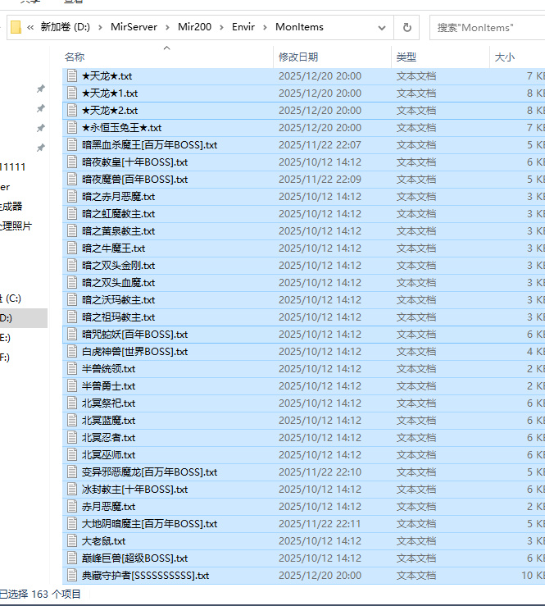Sort files by 名称 column header
The image size is (545, 606).
click(x=74, y=57)
